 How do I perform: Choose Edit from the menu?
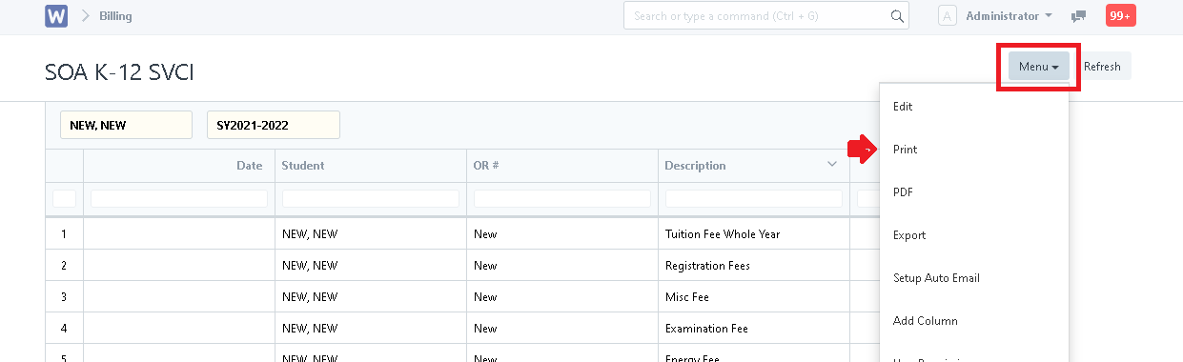point(973,107)
